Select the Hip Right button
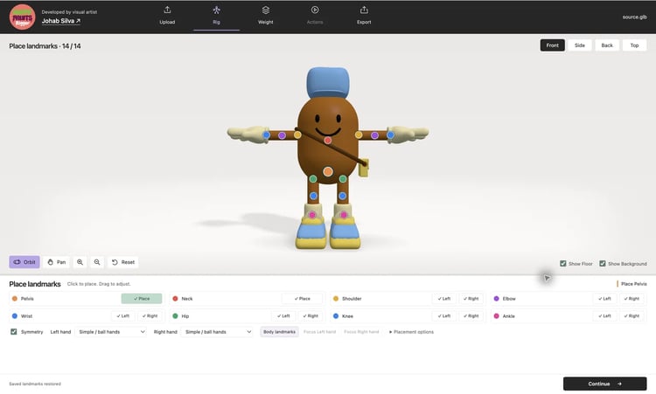 click(311, 316)
